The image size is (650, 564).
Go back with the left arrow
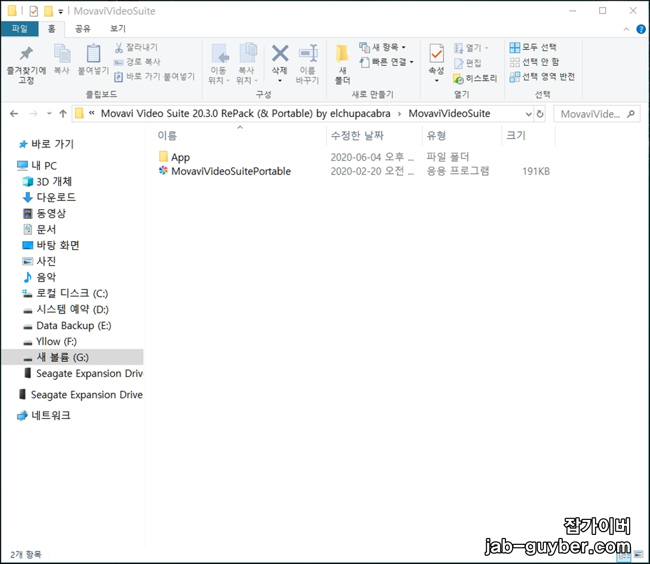click(x=14, y=114)
